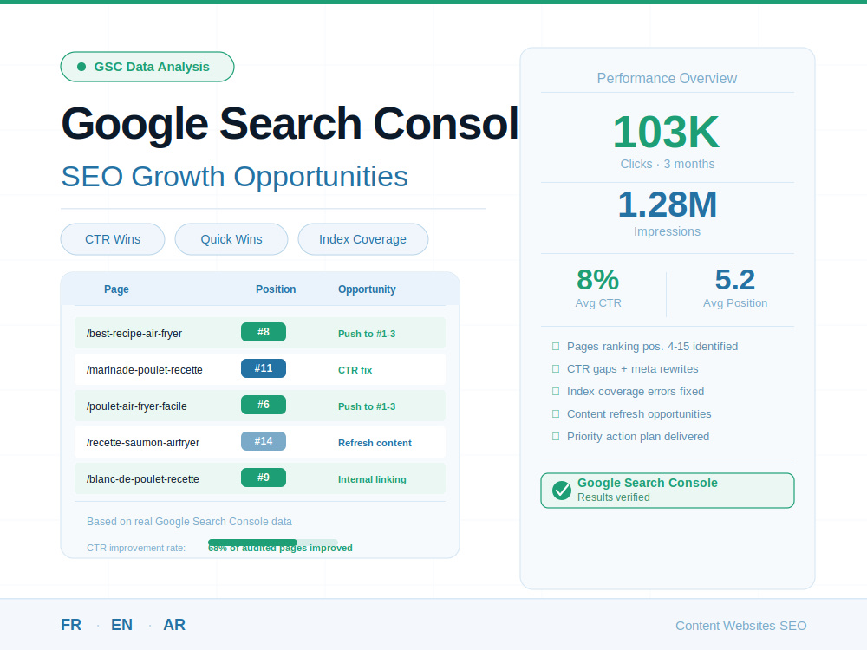Check Pages ranking pos. 4-15 identified box

[x=556, y=347]
